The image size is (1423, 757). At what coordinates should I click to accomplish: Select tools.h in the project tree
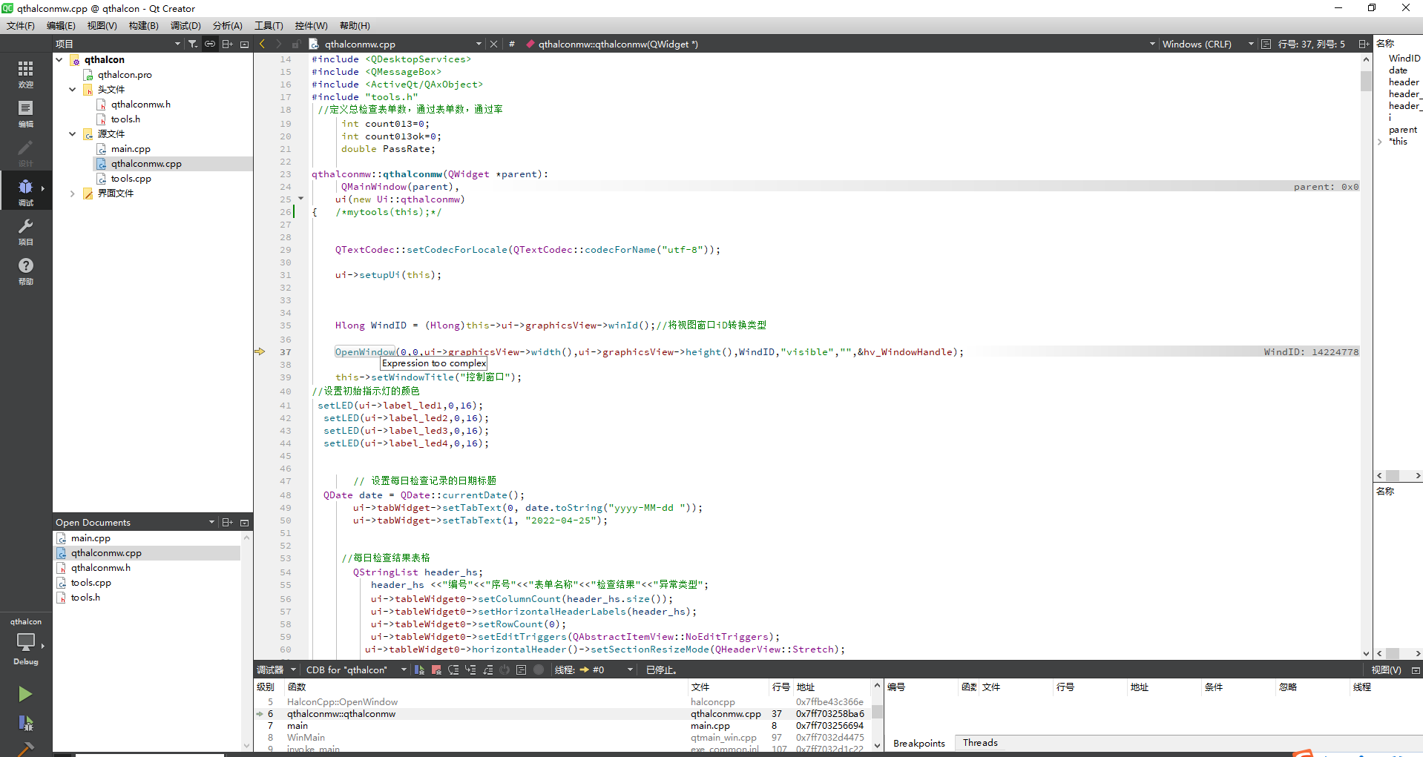(x=125, y=119)
